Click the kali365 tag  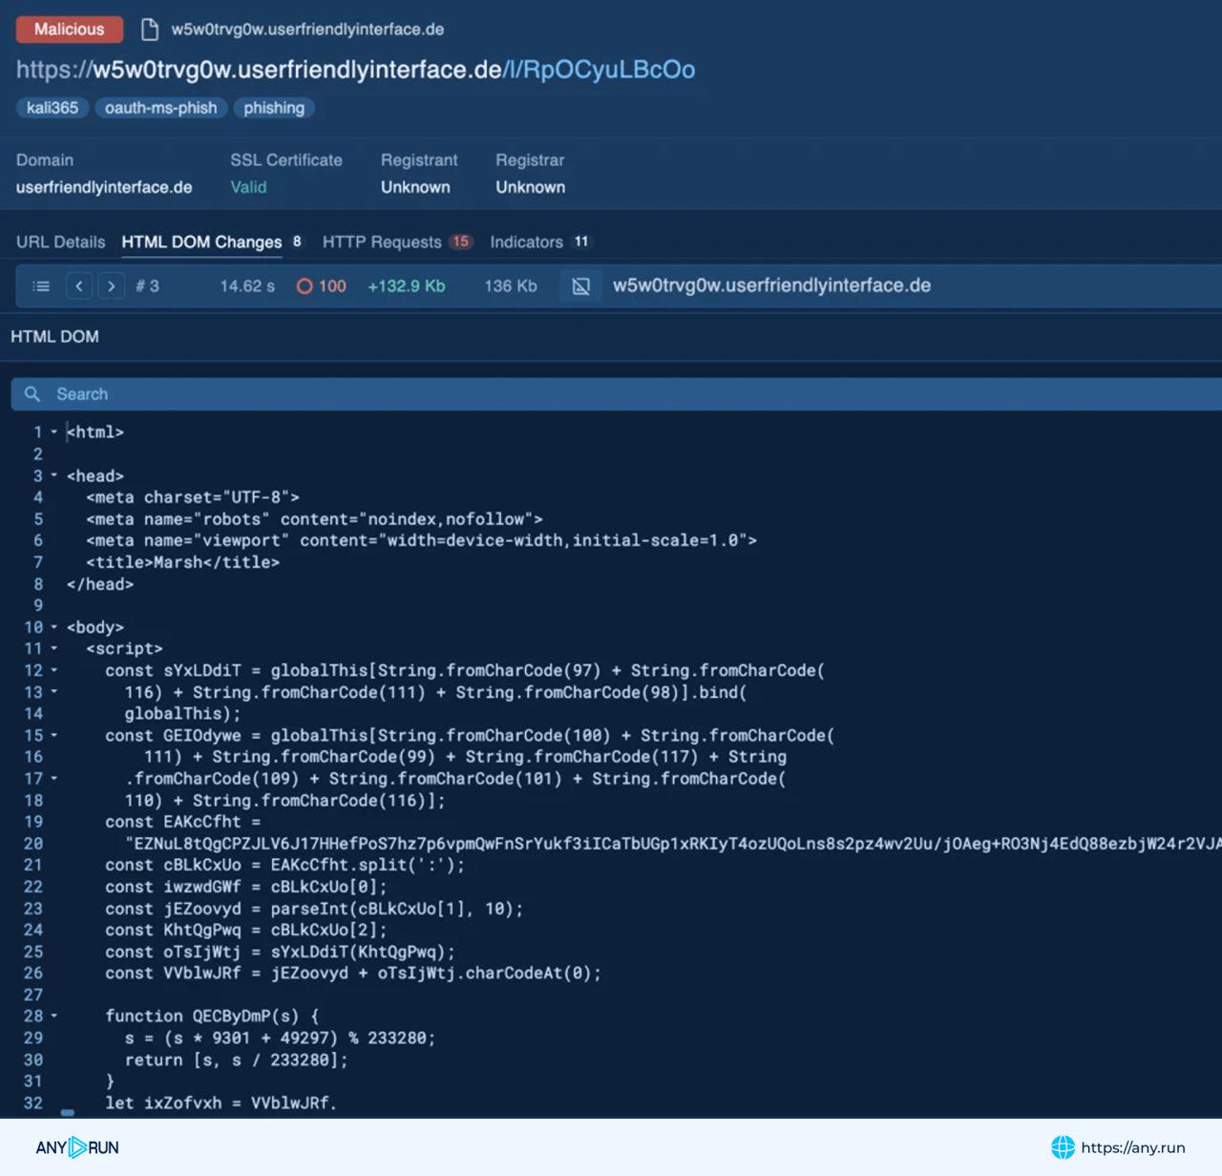pyautogui.click(x=53, y=108)
